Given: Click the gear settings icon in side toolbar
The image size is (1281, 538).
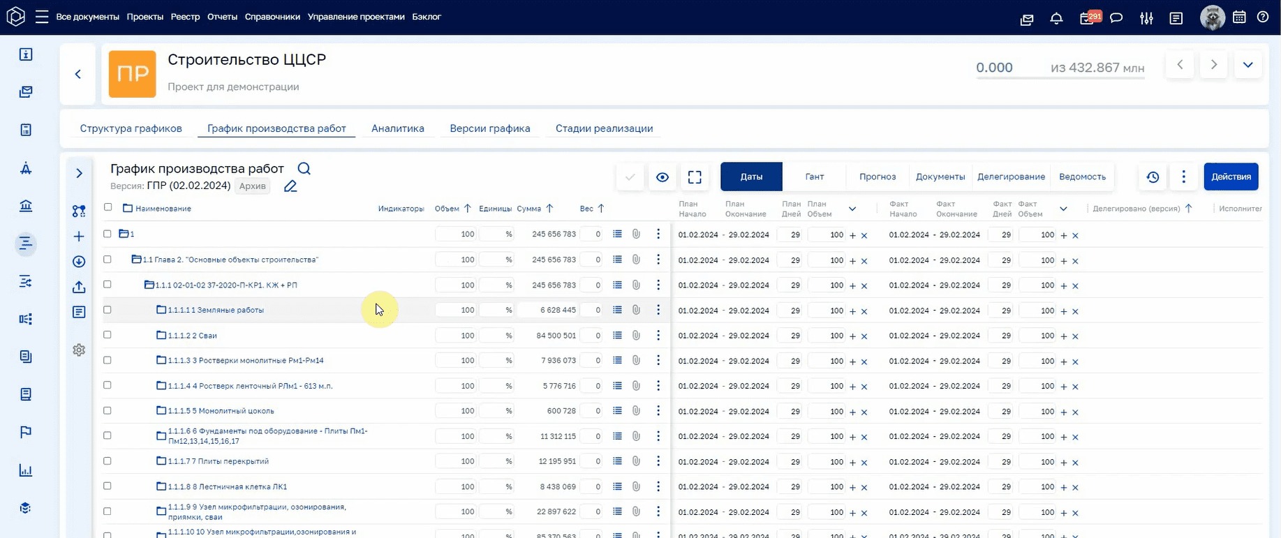Looking at the screenshot, I should (79, 350).
